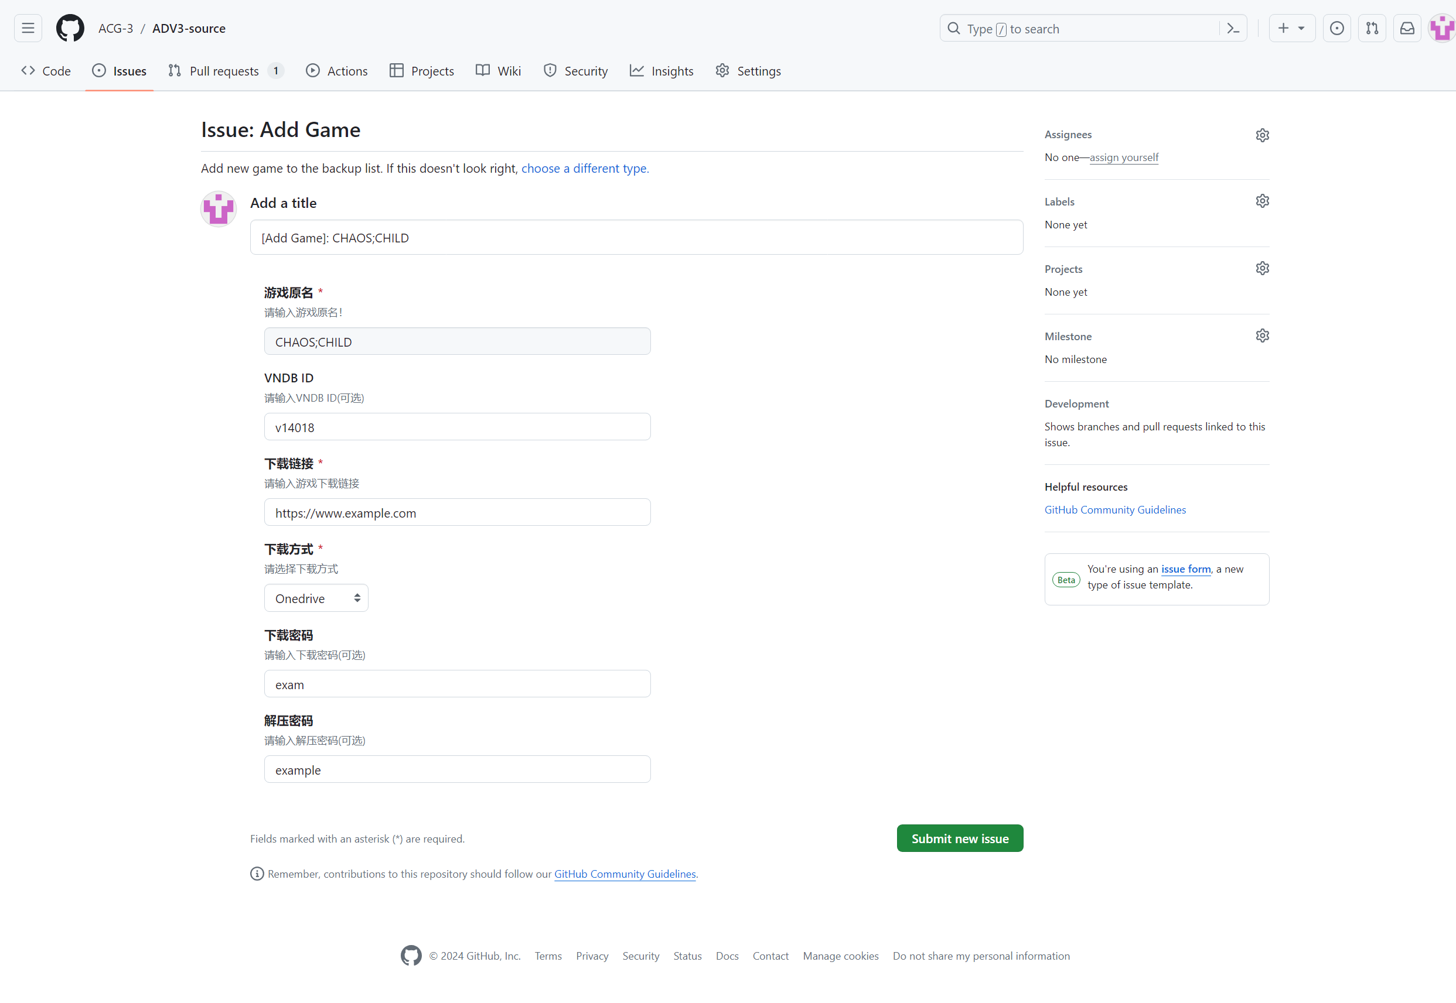This screenshot has height=1003, width=1456.
Task: Open the hamburger navigation menu
Action: [x=28, y=28]
